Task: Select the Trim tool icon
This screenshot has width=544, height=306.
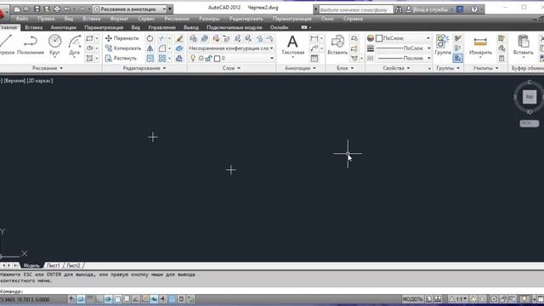Action: [x=162, y=38]
